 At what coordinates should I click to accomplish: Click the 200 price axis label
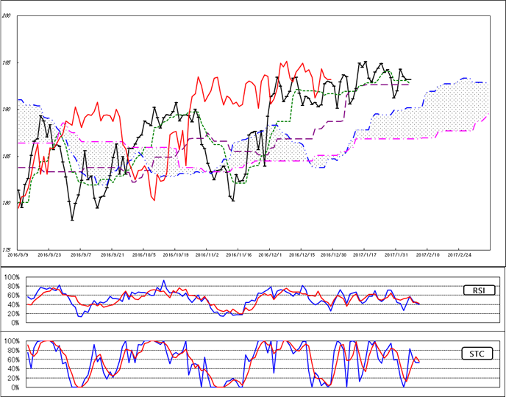point(6,15)
